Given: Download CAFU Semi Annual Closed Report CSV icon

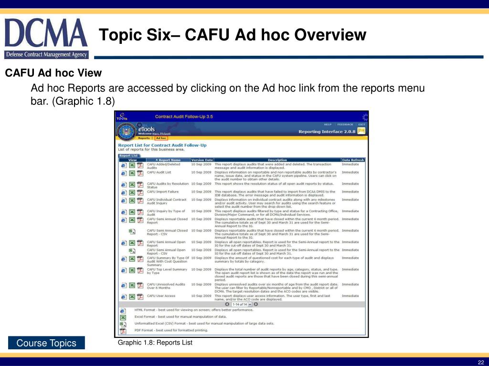Looking at the screenshot, I should 132,232.
